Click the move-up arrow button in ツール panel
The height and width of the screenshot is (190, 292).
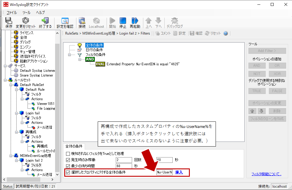tap(252, 111)
